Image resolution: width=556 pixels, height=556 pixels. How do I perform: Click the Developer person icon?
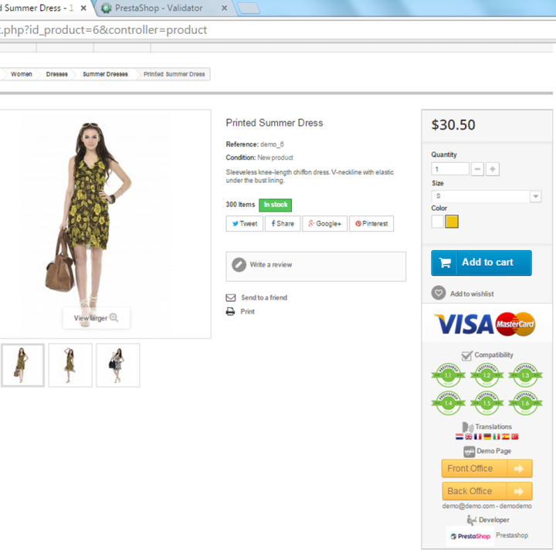(x=472, y=520)
